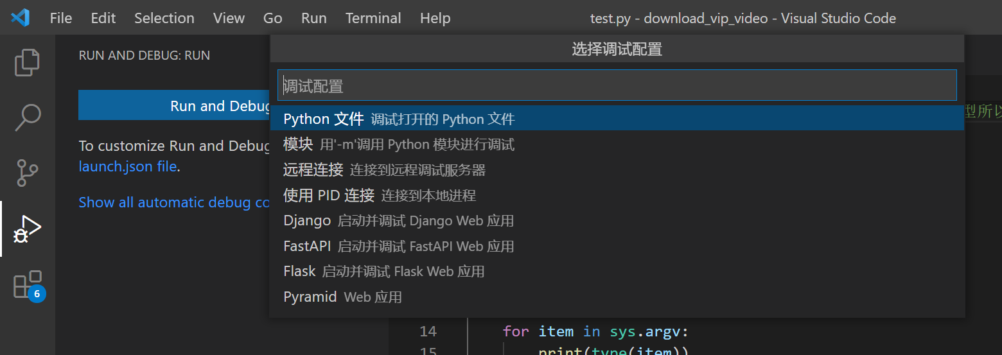
Task: Click the Run and Debug button
Action: (x=174, y=105)
